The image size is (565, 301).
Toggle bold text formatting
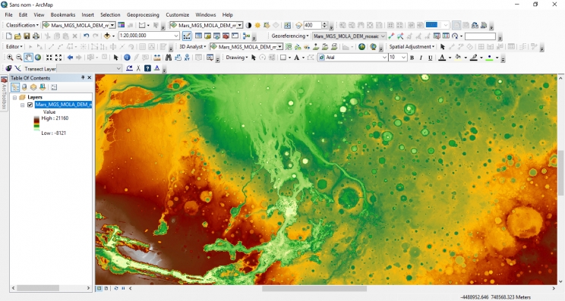pyautogui.click(x=412, y=58)
